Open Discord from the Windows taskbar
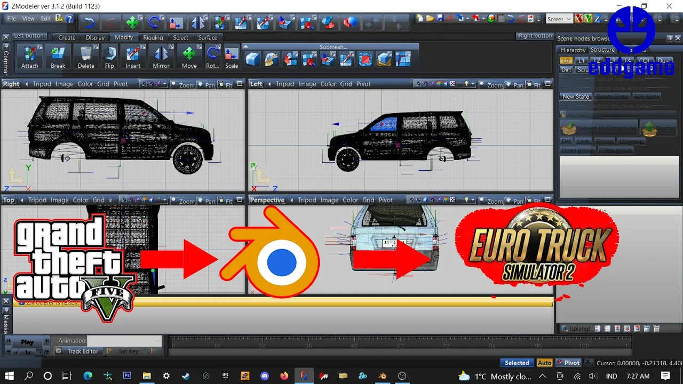Screen dimensions: 683x384 265,376
